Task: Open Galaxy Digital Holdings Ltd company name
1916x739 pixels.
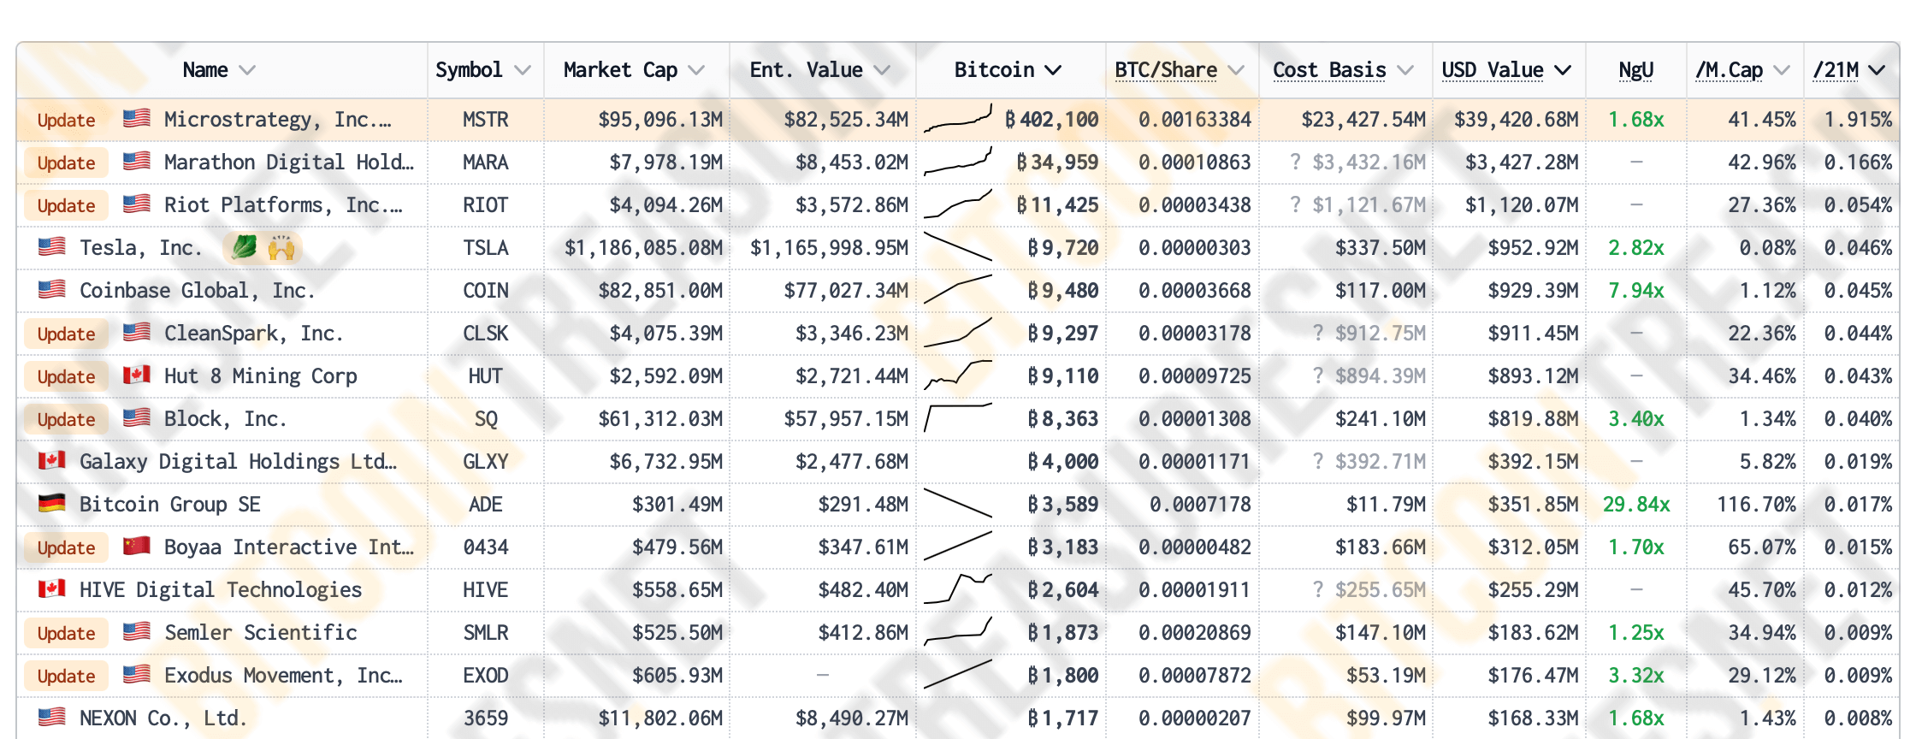Action: point(239,462)
